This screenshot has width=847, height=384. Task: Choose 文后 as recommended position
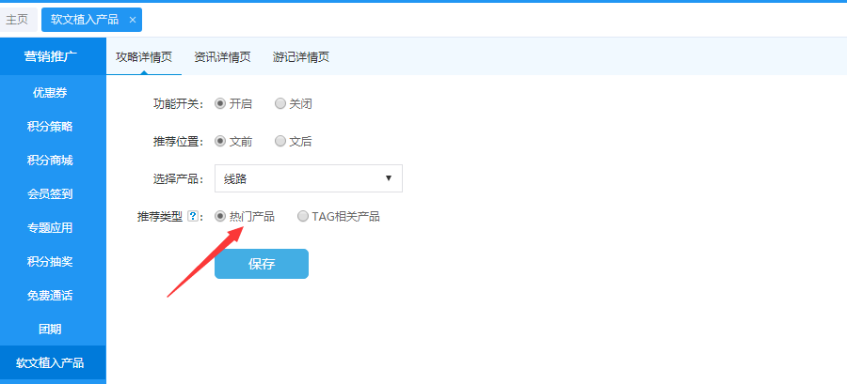coord(280,142)
